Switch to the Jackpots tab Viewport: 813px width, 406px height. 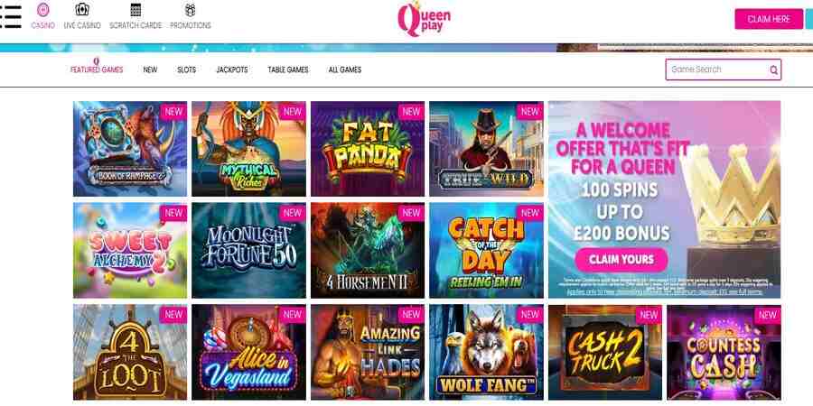pos(232,69)
